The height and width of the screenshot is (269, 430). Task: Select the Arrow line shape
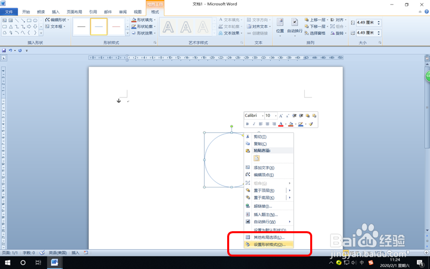(23, 20)
